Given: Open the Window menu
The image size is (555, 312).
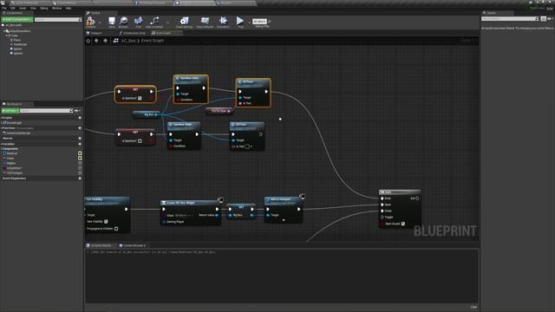Looking at the screenshot, I should point(56,8).
